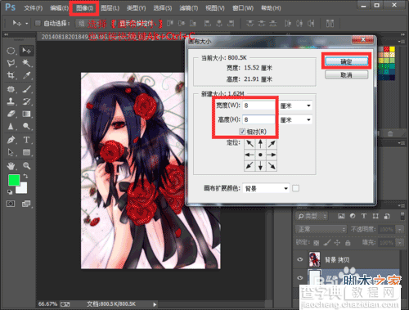Select the Pen tool
This screenshot has width=409, height=310.
[x=11, y=140]
